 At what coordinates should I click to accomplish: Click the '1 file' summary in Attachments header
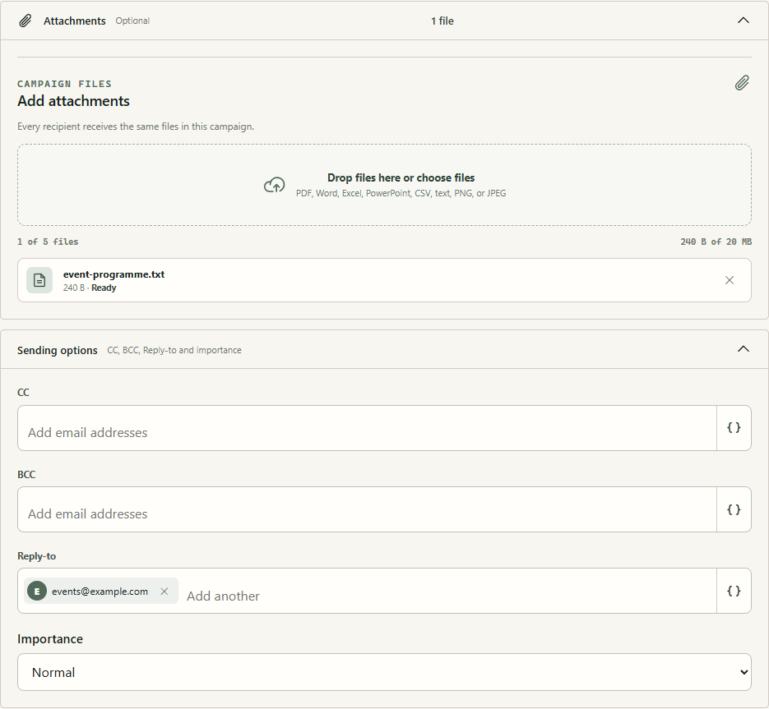[x=442, y=21]
